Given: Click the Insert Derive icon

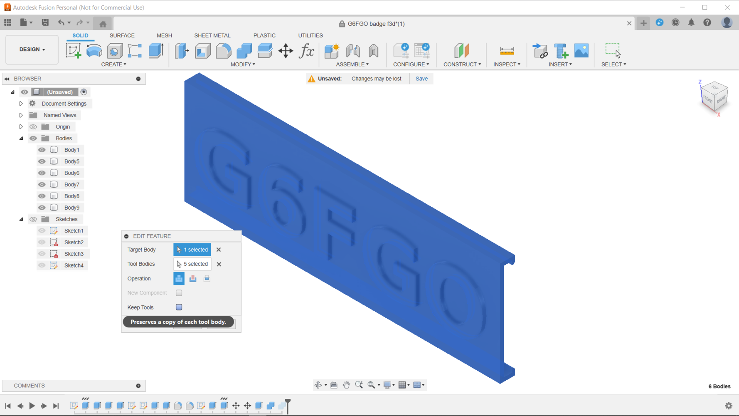Looking at the screenshot, I should [x=540, y=51].
